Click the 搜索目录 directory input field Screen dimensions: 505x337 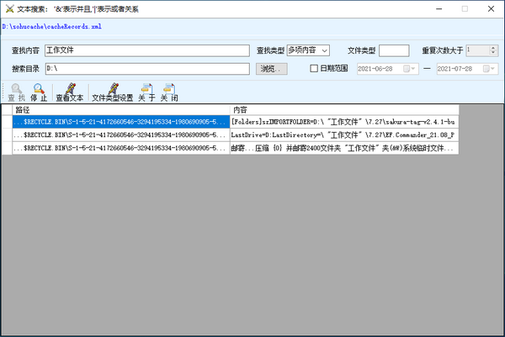point(147,68)
